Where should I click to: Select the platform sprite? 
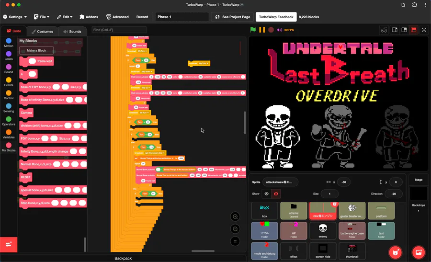(x=381, y=211)
